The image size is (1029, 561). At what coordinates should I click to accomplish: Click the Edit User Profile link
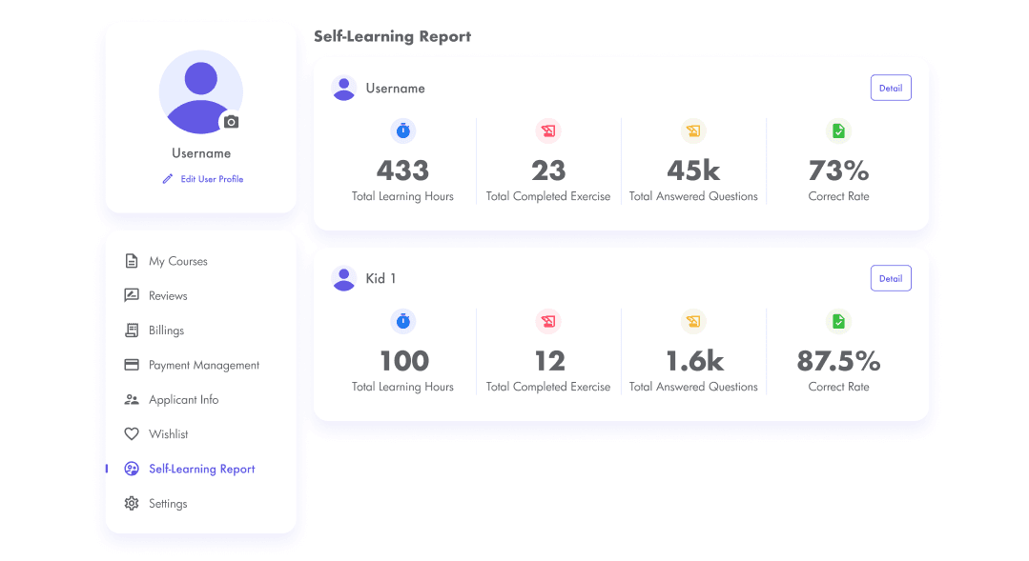[210, 178]
